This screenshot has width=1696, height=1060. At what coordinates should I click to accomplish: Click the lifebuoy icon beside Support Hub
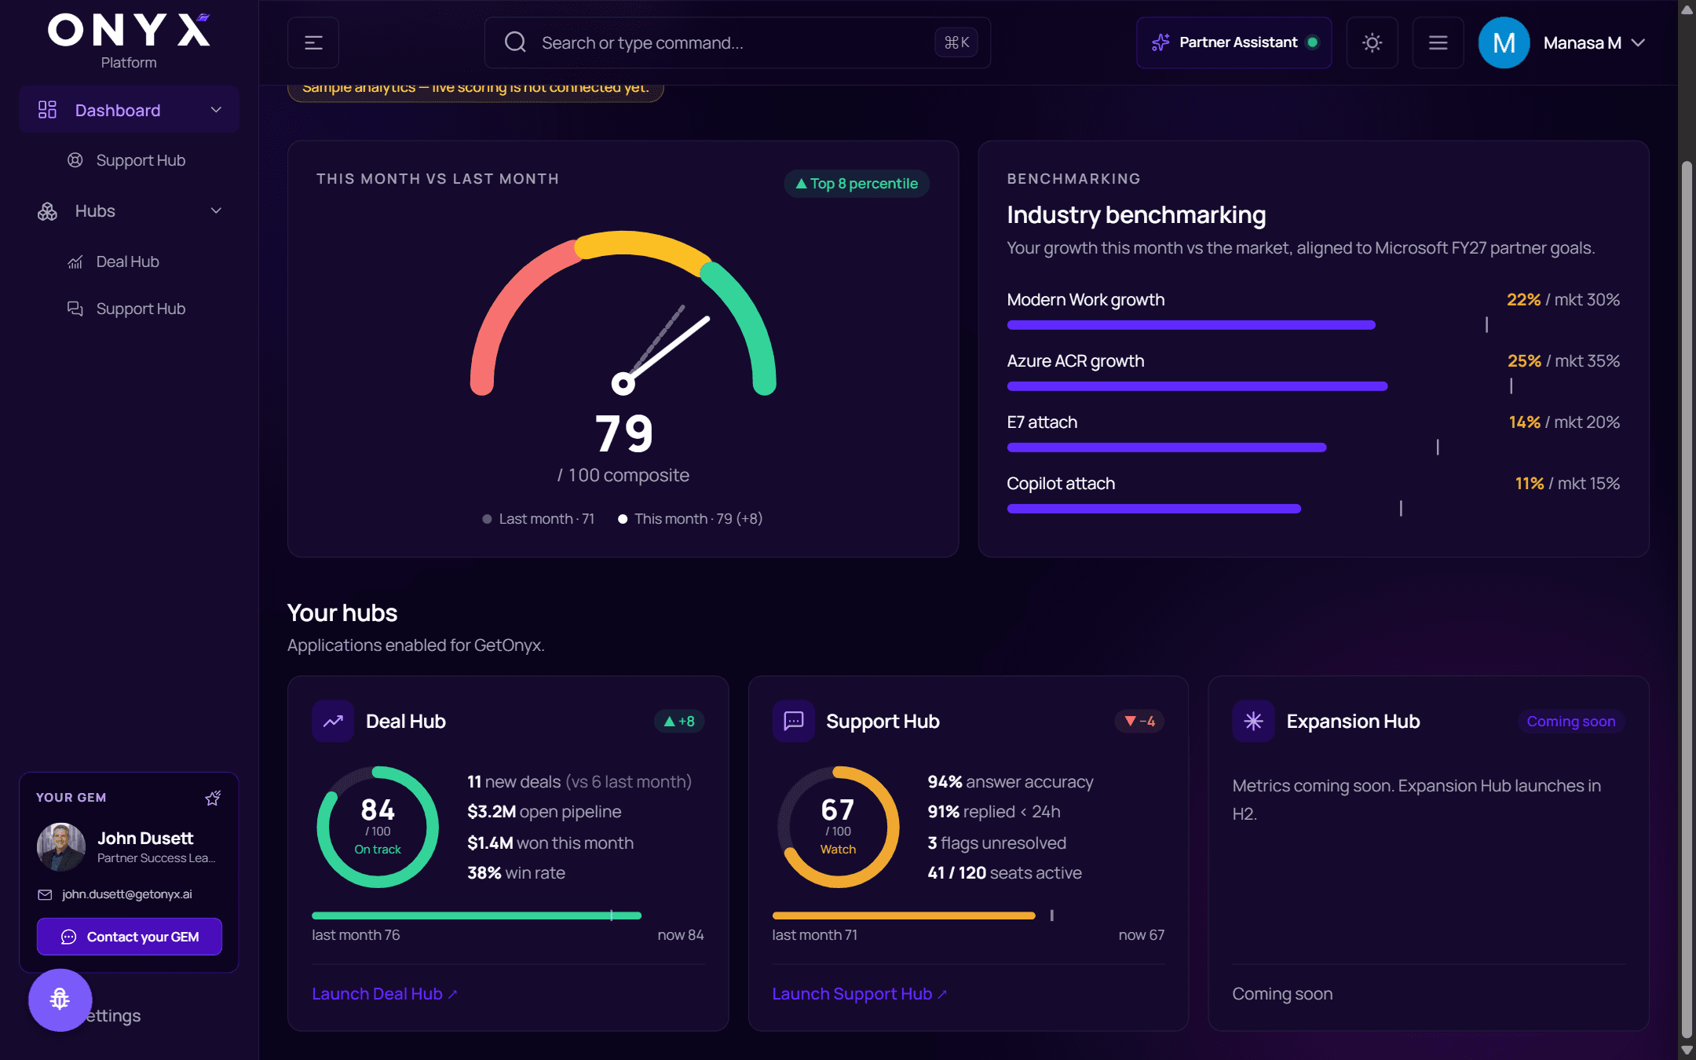(75, 160)
